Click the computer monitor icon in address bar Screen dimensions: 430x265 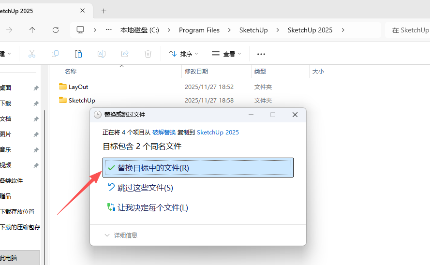pos(80,30)
